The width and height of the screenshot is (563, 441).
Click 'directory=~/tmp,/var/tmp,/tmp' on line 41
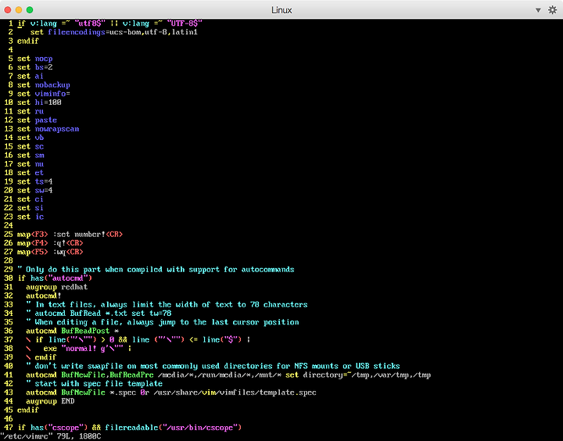[367, 375]
